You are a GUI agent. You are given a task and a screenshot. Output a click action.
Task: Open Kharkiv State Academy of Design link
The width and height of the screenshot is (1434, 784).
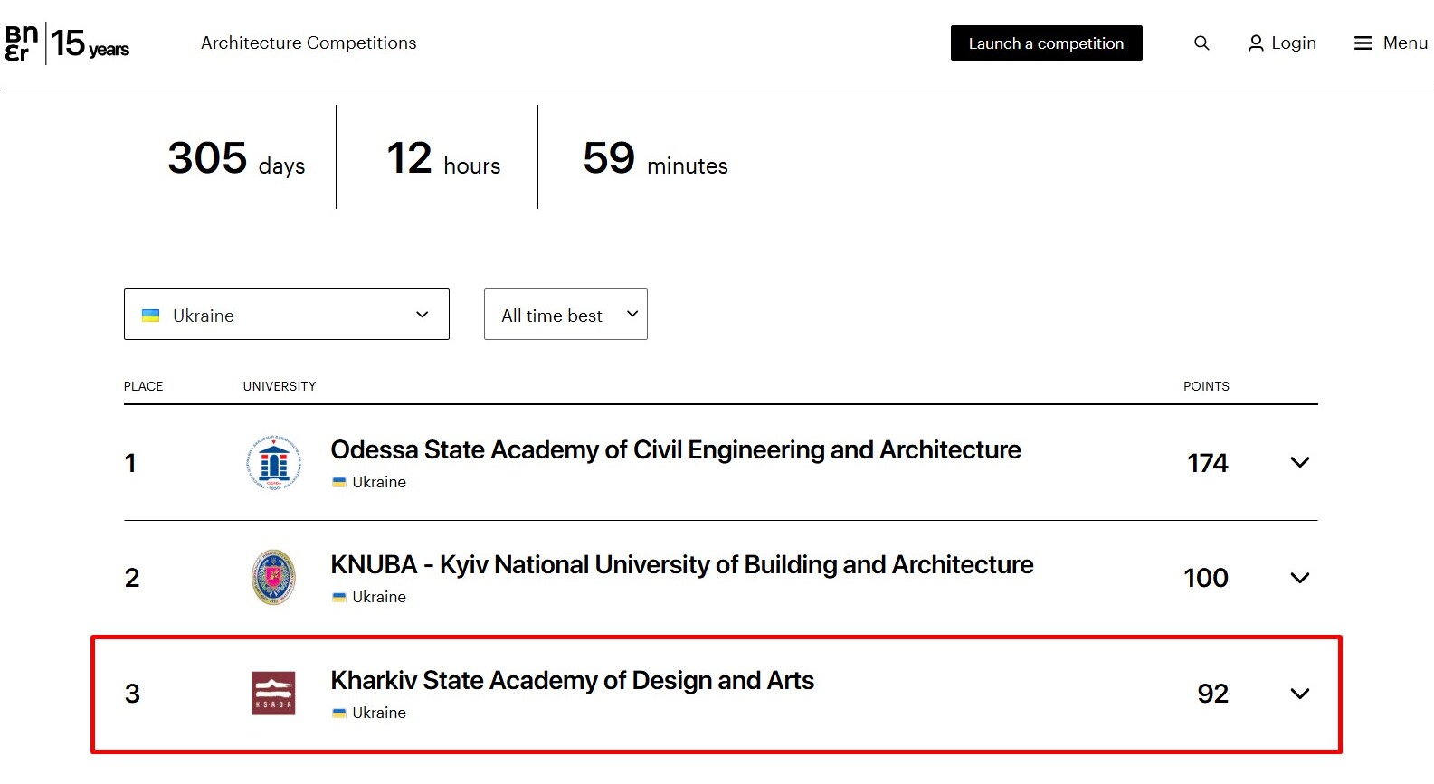point(572,681)
